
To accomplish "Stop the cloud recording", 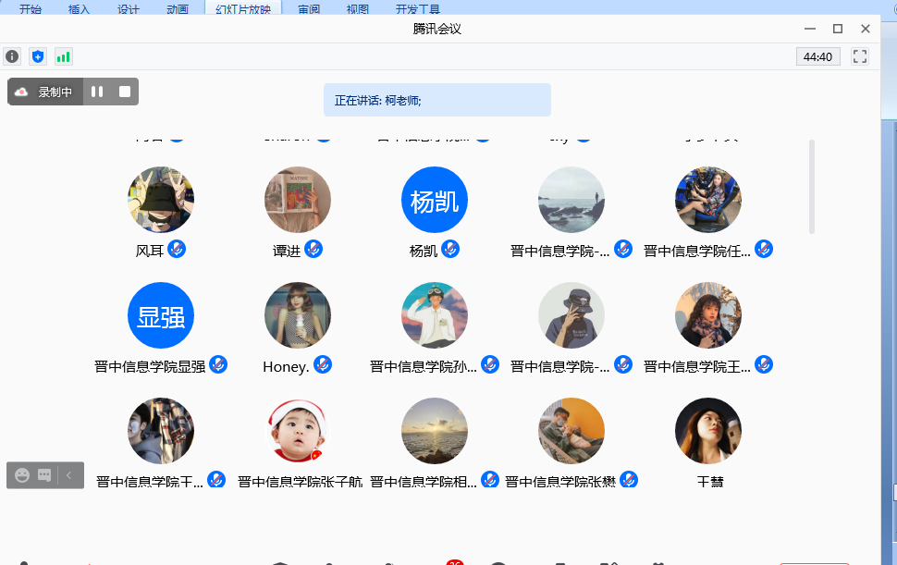I will 125,92.
